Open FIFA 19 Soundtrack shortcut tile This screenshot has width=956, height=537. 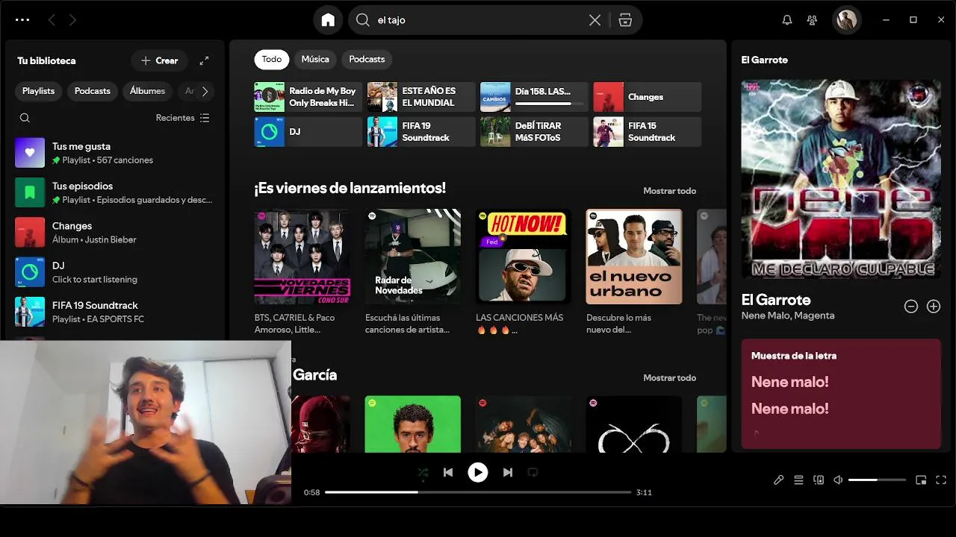point(420,131)
